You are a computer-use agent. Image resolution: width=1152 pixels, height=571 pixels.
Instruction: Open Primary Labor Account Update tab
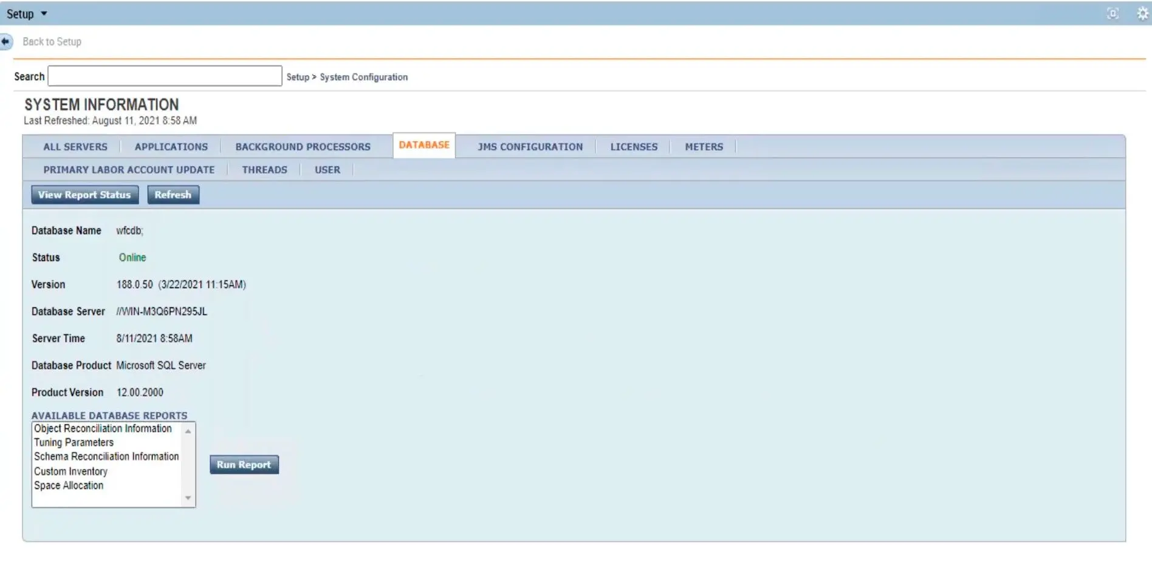pyautogui.click(x=129, y=170)
